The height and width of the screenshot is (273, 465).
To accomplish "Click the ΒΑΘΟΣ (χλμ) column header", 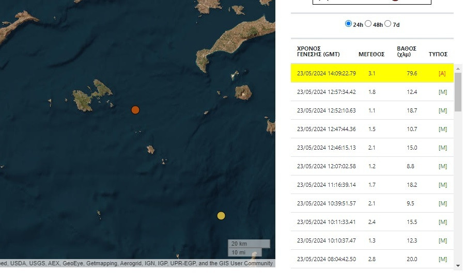I will click(407, 52).
